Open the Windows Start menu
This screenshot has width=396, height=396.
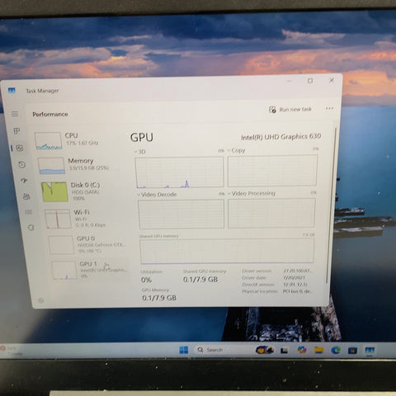(183, 350)
